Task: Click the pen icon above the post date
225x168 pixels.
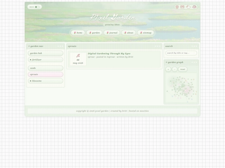Action: (78, 56)
